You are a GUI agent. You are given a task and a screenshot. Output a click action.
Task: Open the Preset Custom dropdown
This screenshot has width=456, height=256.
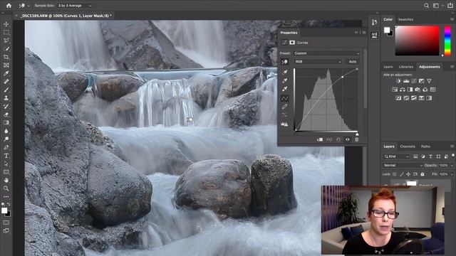[326, 53]
